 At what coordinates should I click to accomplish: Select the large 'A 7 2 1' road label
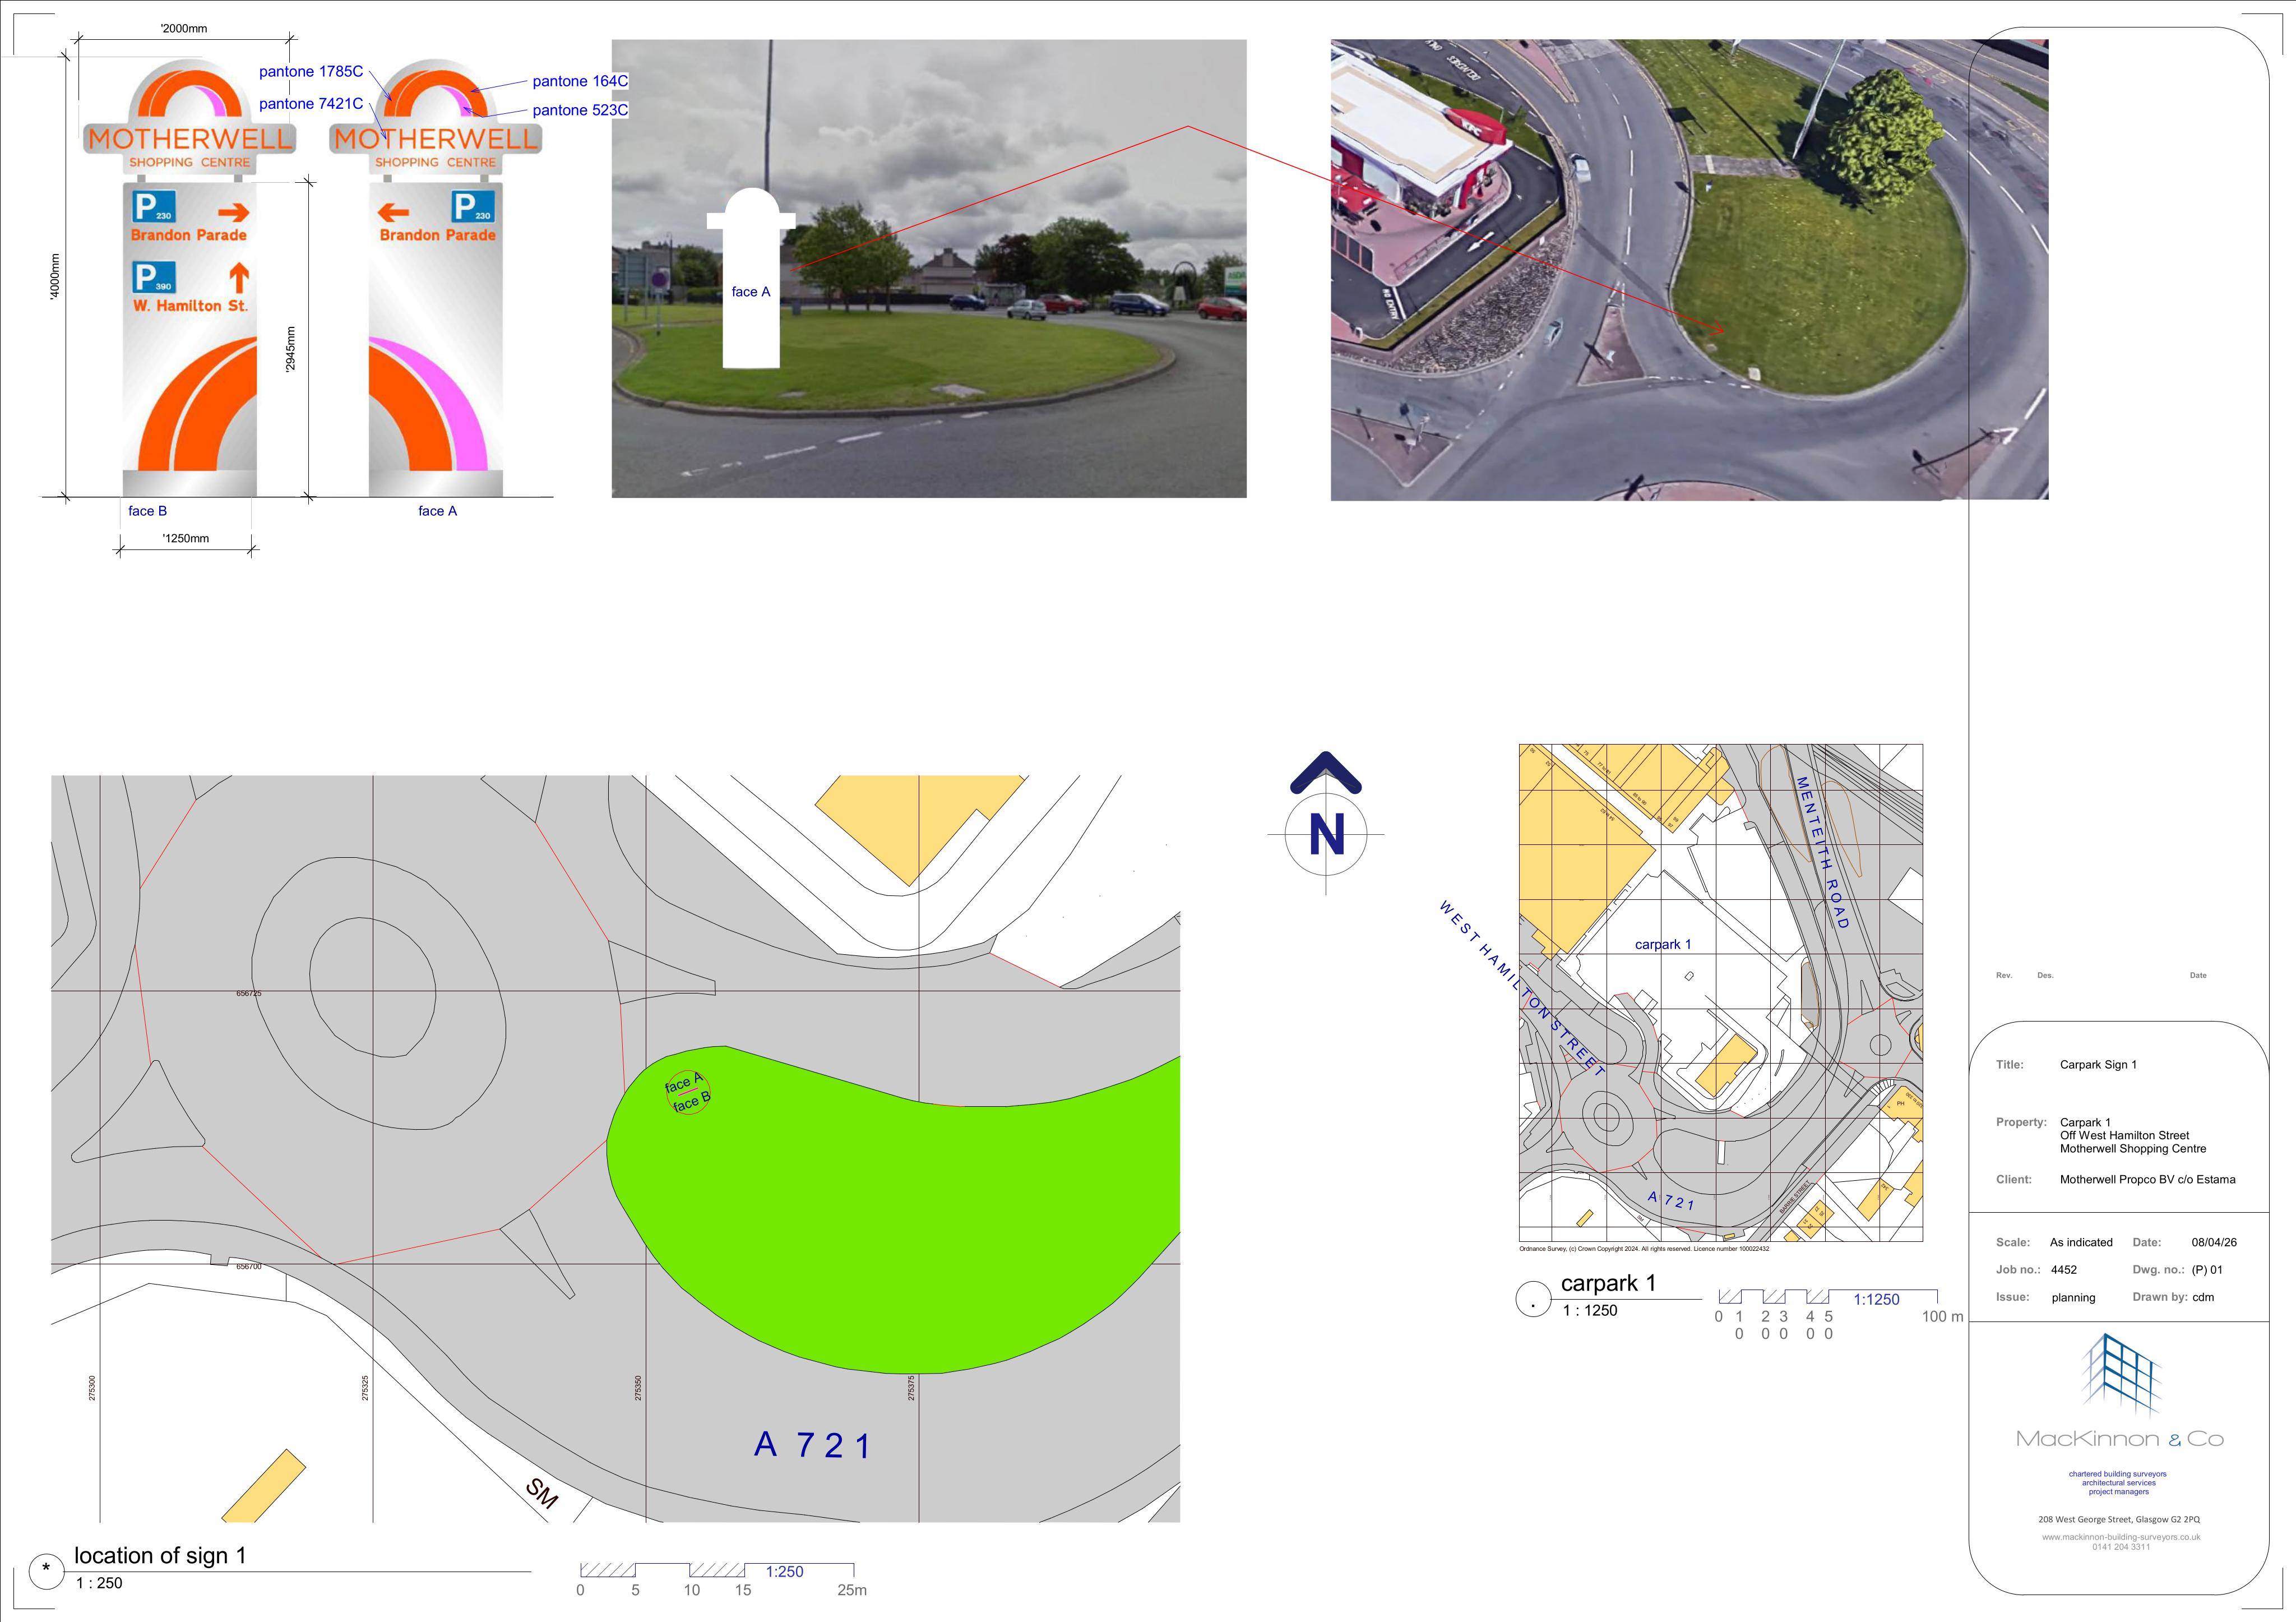pos(812,1445)
